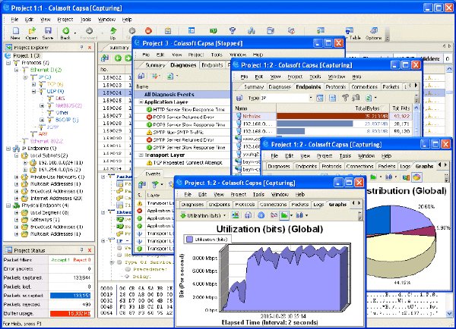The image size is (456, 329).
Task: Select the DNS protocol tree item
Action: 60,99
